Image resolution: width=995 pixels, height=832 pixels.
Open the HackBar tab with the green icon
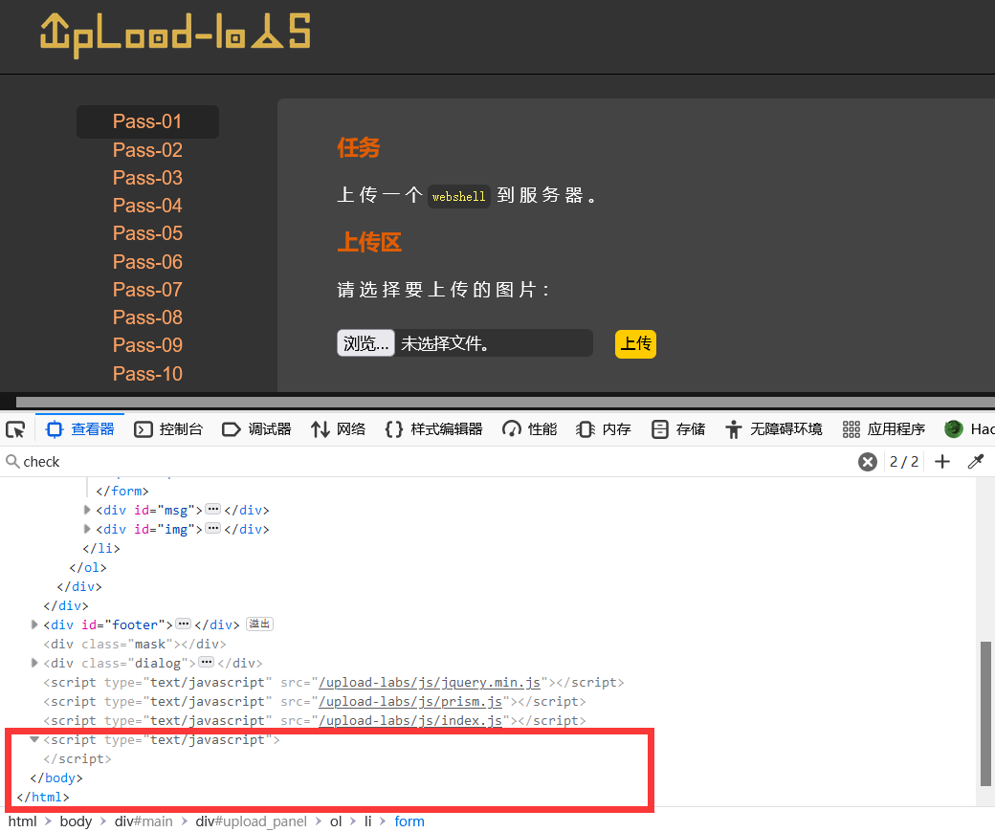(x=967, y=429)
